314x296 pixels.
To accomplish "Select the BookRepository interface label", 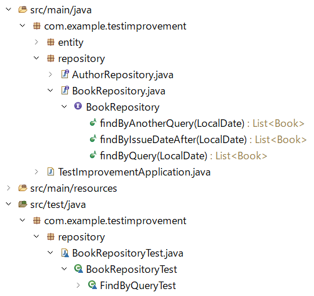I will coord(122,107).
